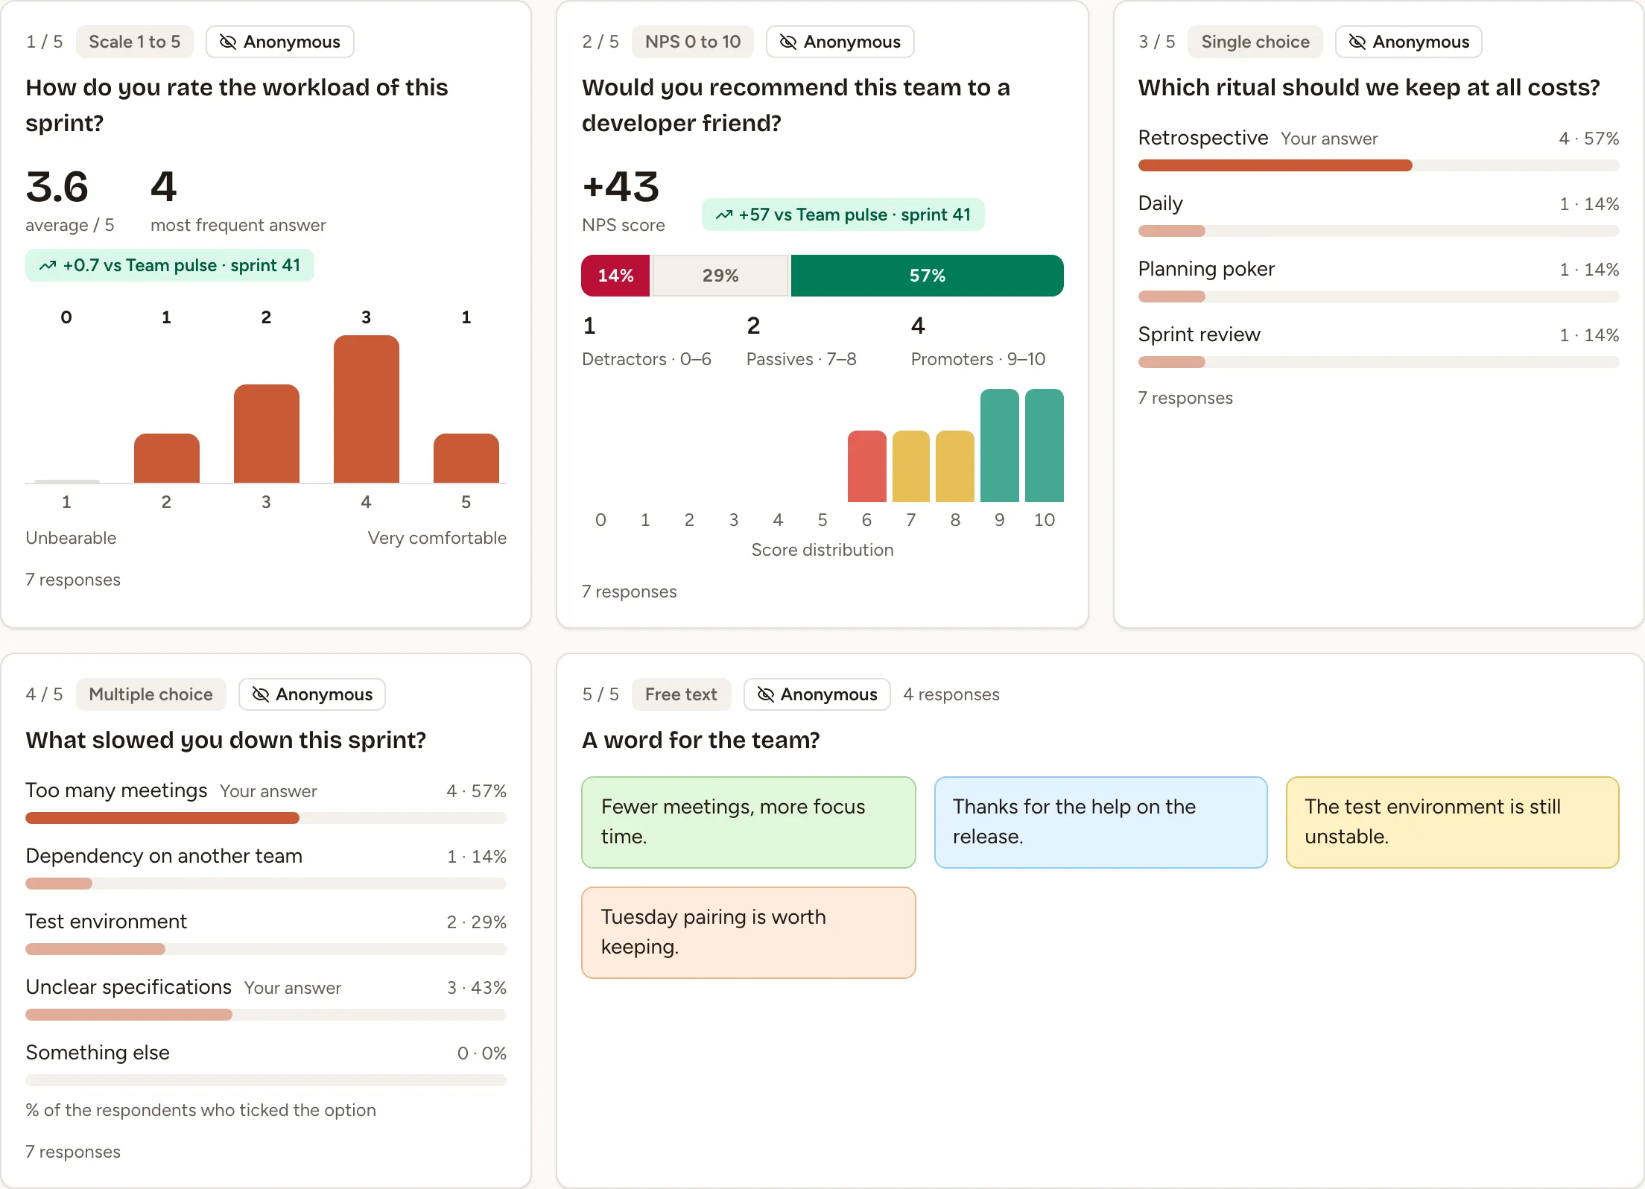This screenshot has width=1645, height=1189.
Task: Click the 'Test environment' option label
Action: click(106, 922)
